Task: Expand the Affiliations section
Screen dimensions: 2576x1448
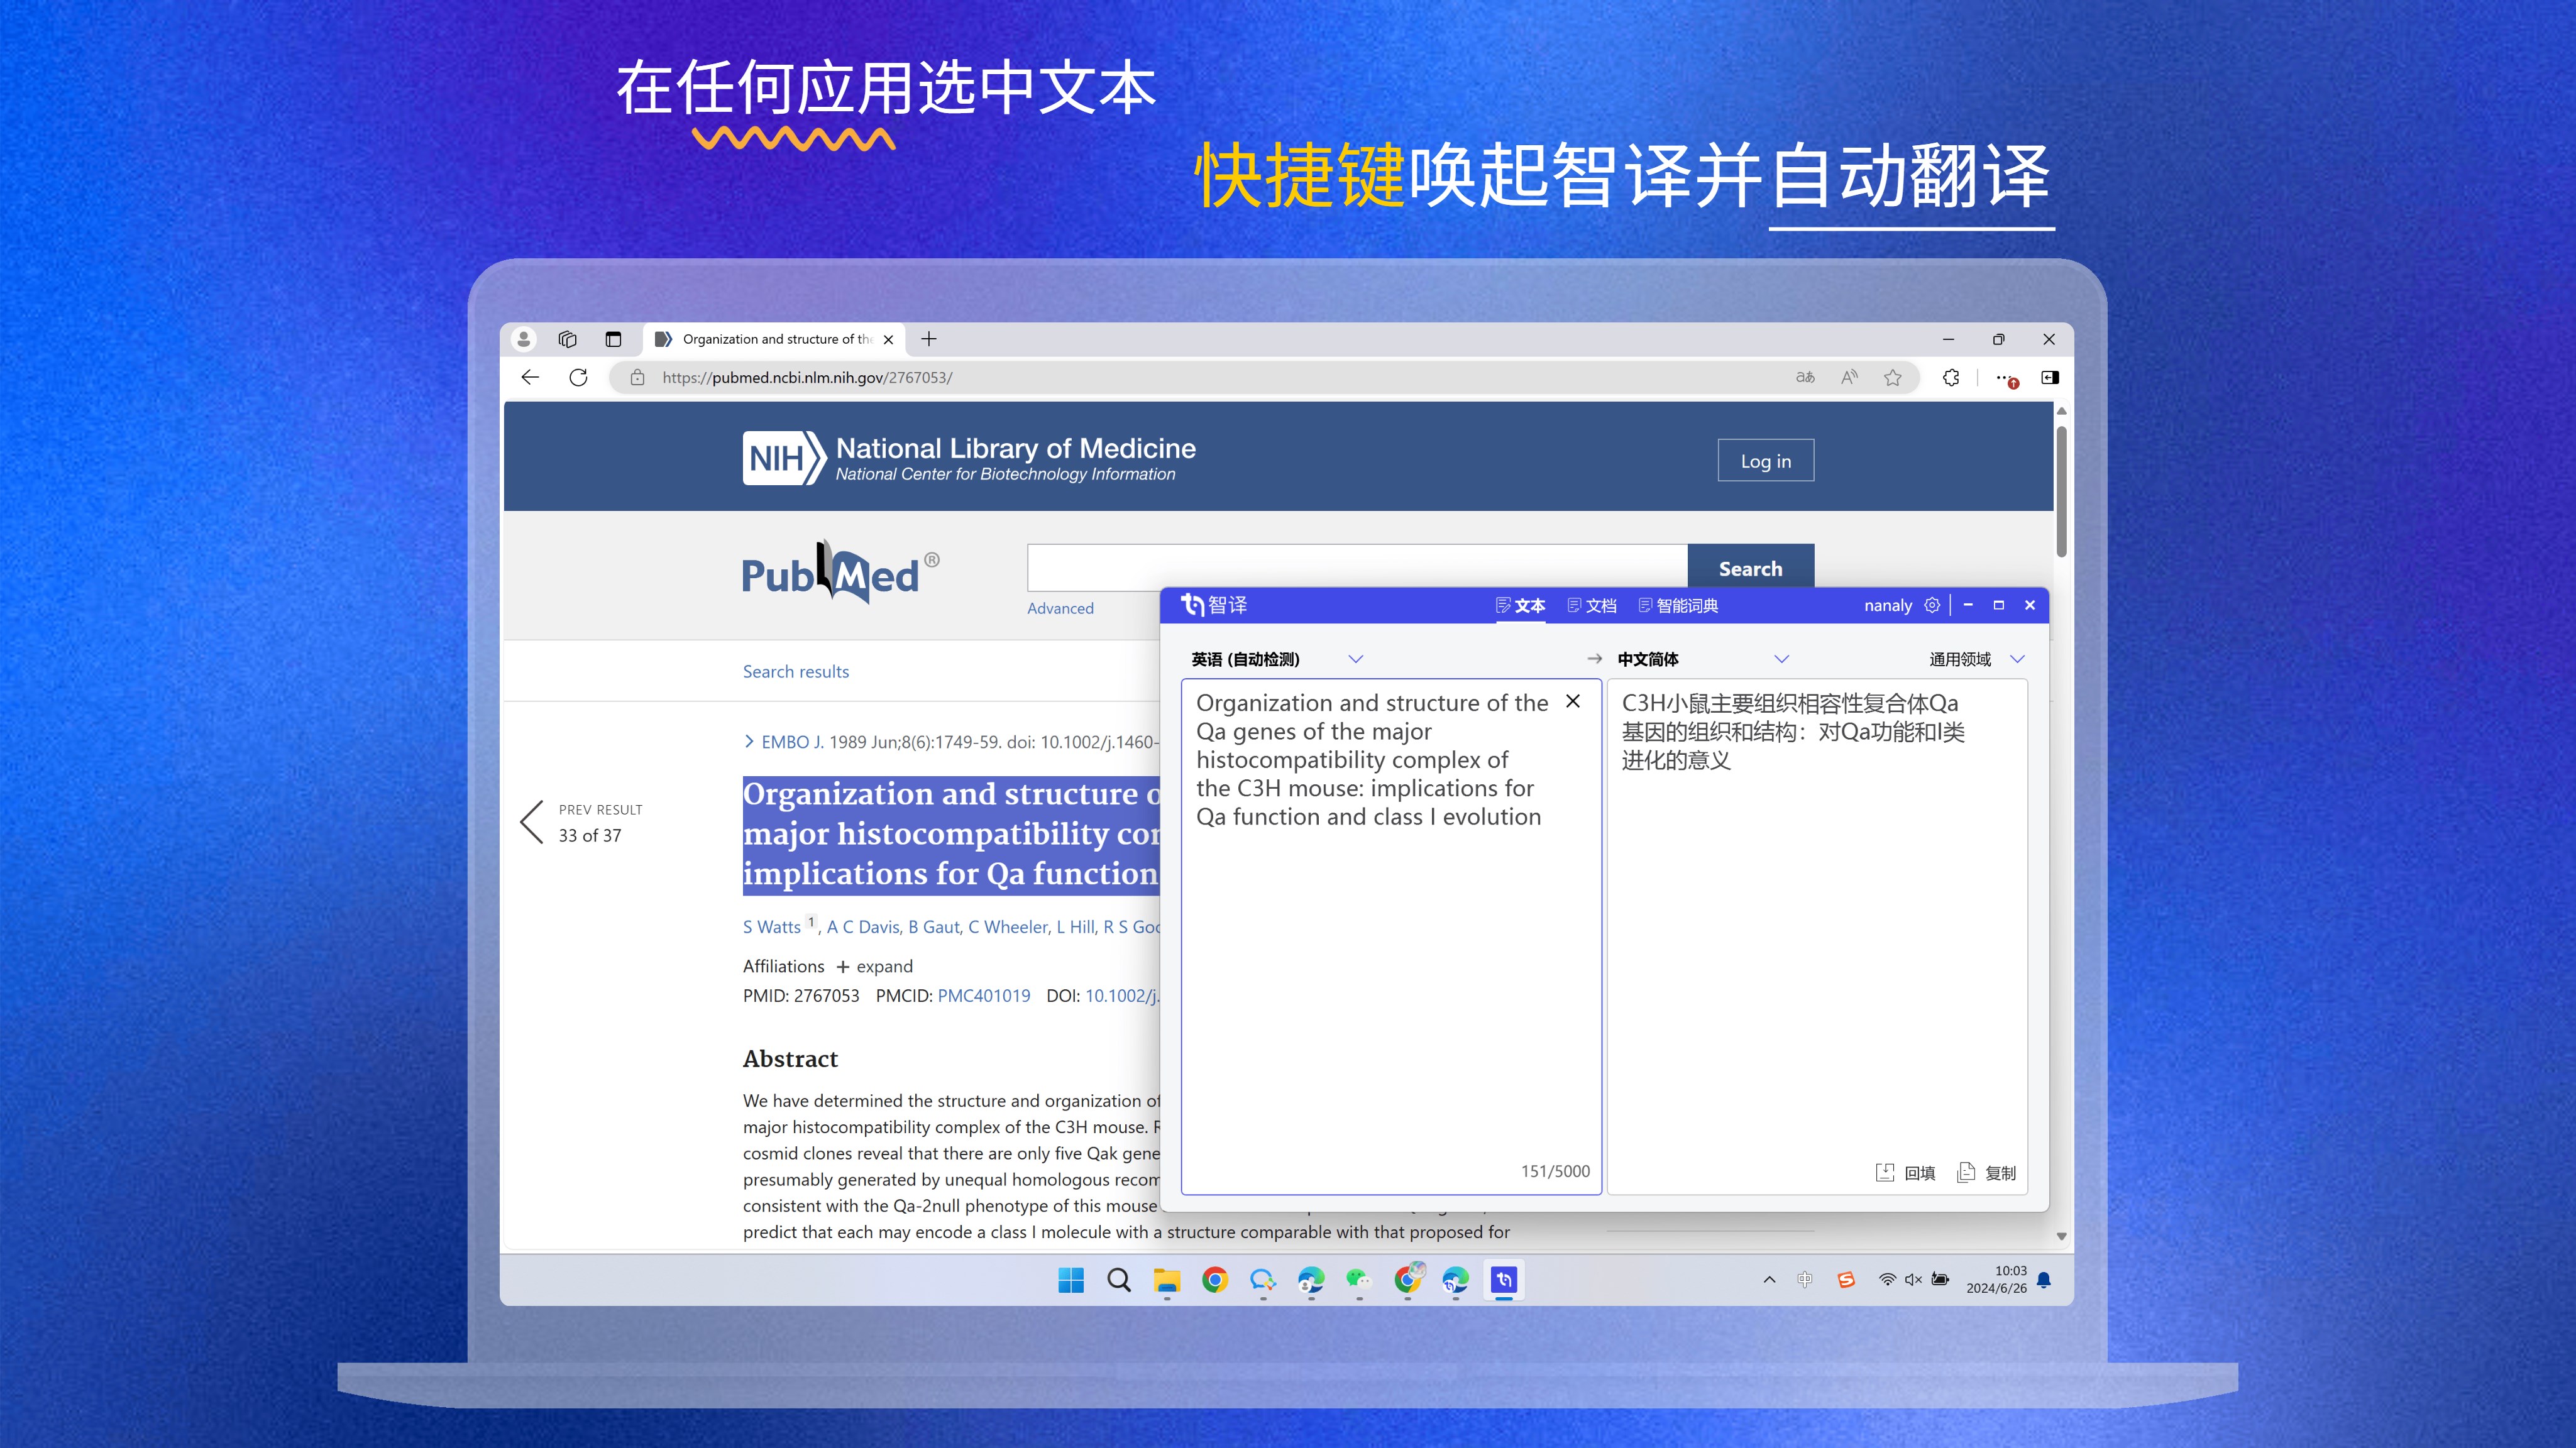Action: tap(874, 966)
